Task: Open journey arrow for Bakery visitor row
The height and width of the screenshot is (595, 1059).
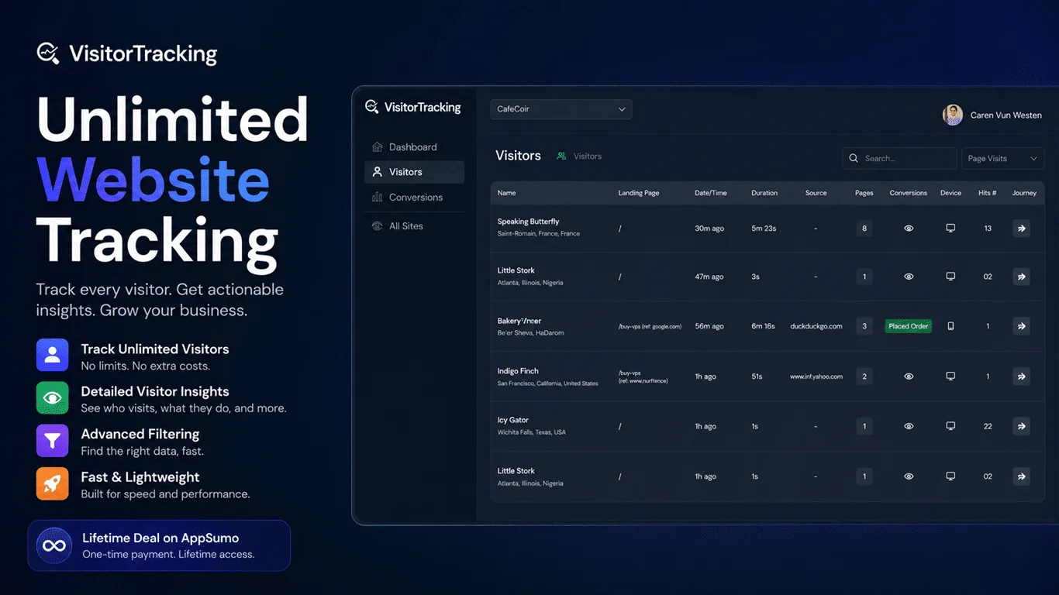Action: click(1021, 326)
